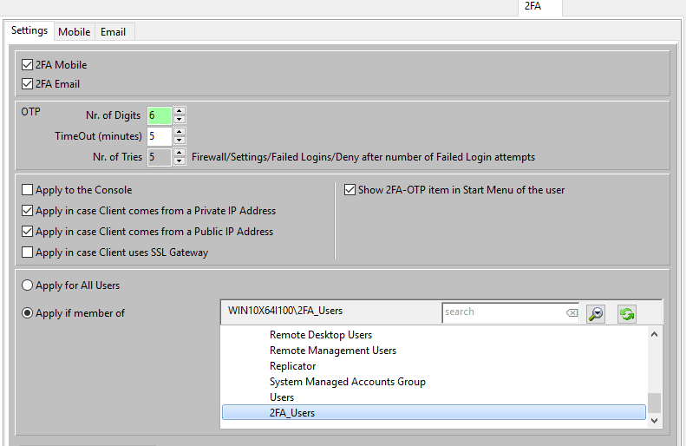The width and height of the screenshot is (686, 446).
Task: Decrease TimeOut minutes with down arrow
Action: 179,141
